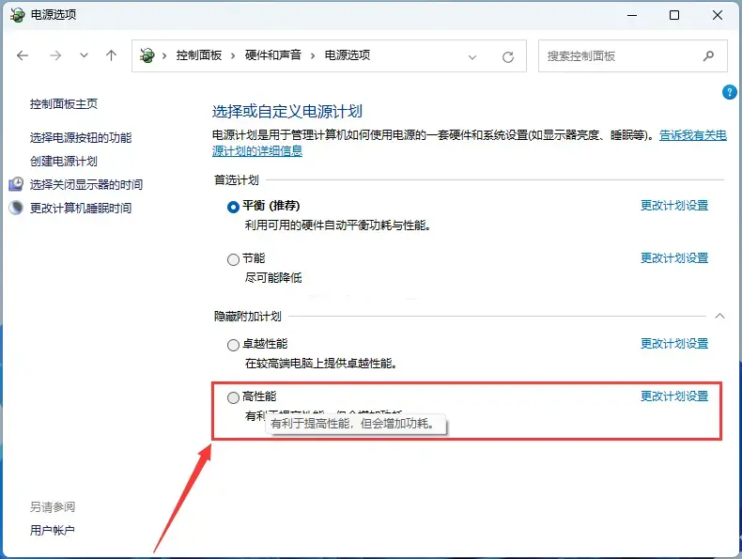742x559 pixels.
Task: Click description 利用可用的硬件自动平衡功耗与性能
Action: click(x=338, y=225)
